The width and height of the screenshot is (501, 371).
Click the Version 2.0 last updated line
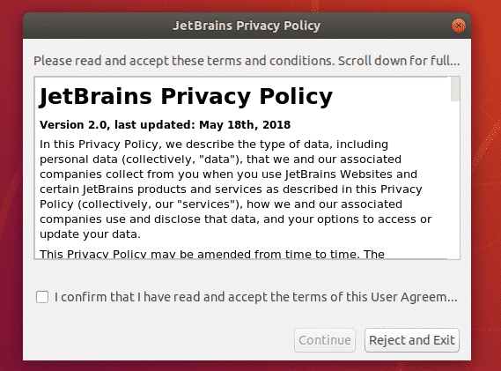click(165, 125)
